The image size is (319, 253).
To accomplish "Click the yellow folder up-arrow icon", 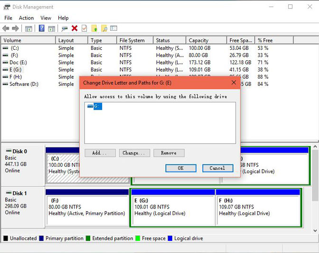I will coord(94,28).
